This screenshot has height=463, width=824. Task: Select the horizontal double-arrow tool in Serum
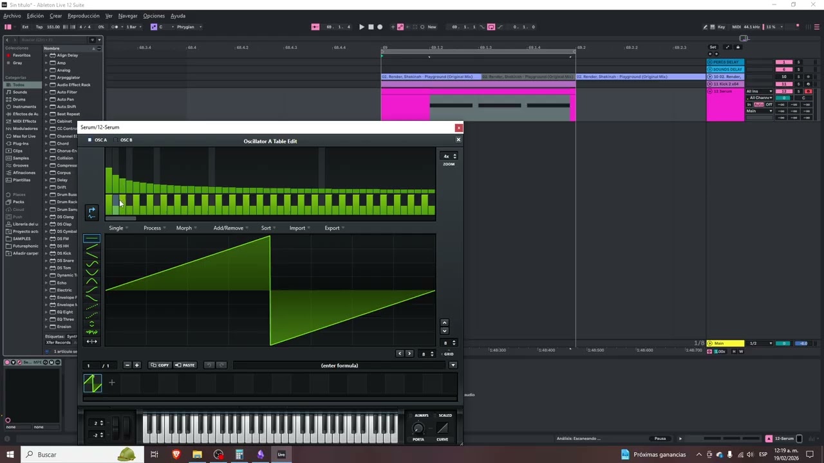pyautogui.click(x=92, y=341)
